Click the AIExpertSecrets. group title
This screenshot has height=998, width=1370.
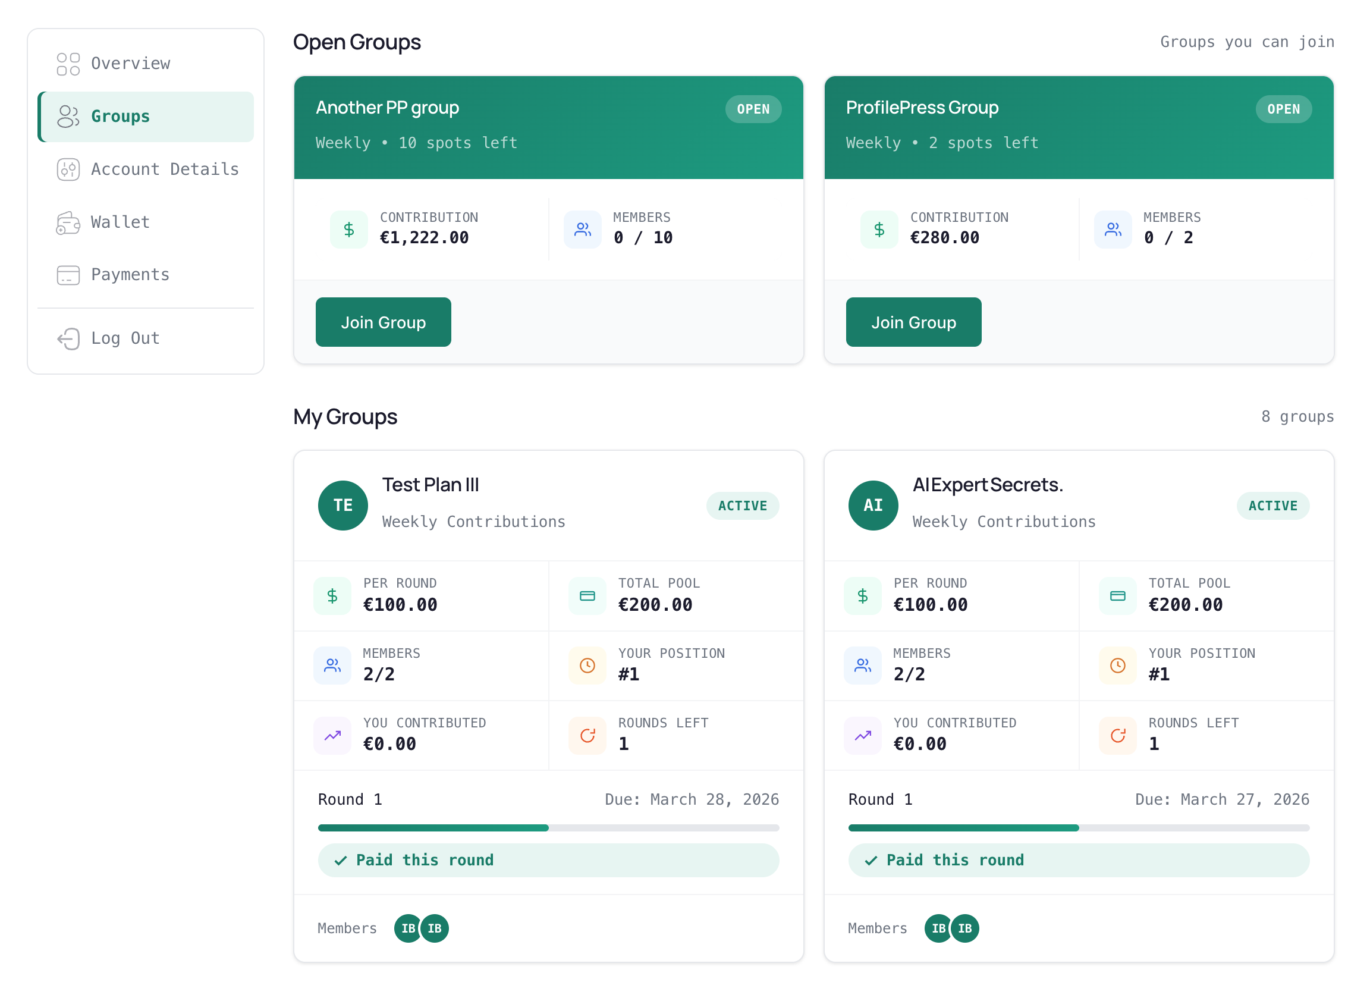coord(988,485)
